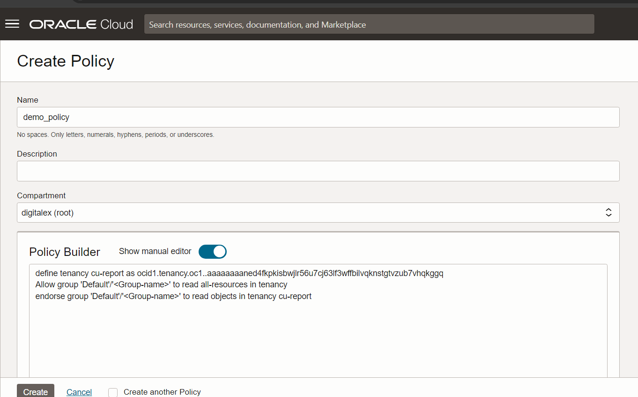Open the hamburger navigation menu
638x397 pixels.
click(x=12, y=24)
